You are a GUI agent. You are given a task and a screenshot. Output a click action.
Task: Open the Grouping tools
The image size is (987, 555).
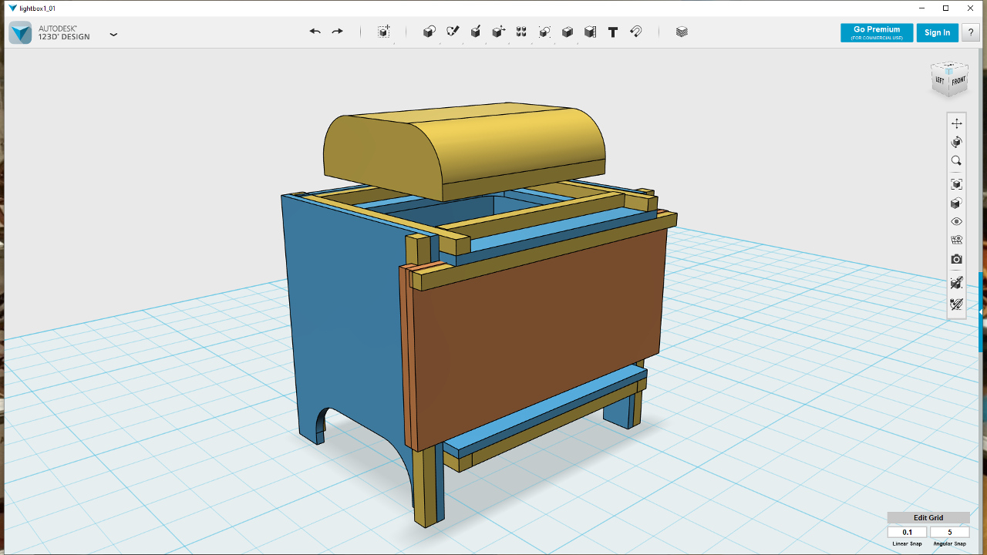(544, 32)
